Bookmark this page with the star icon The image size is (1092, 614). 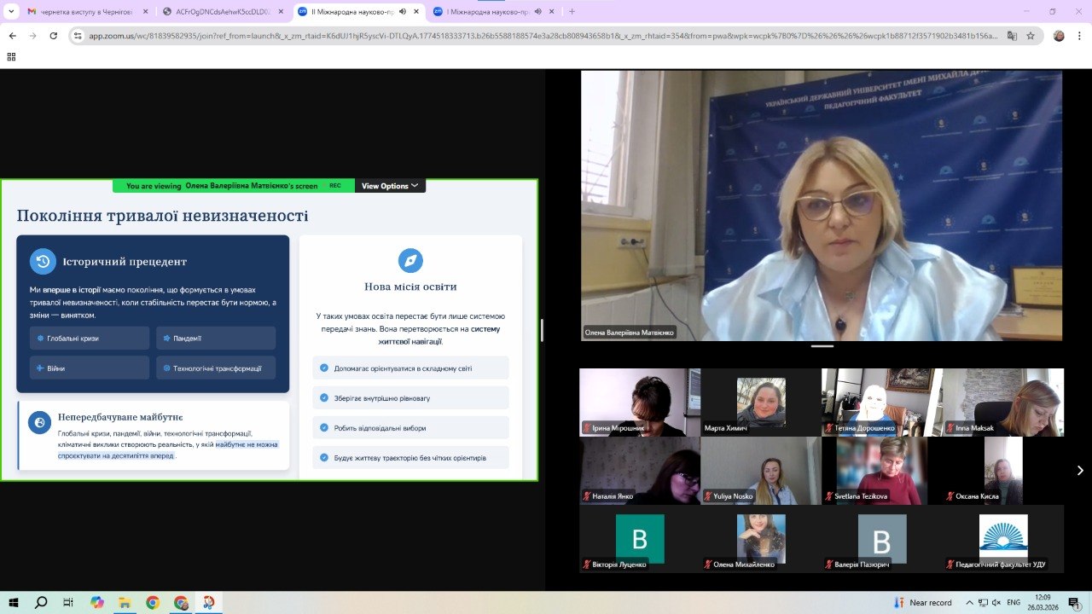1031,36
